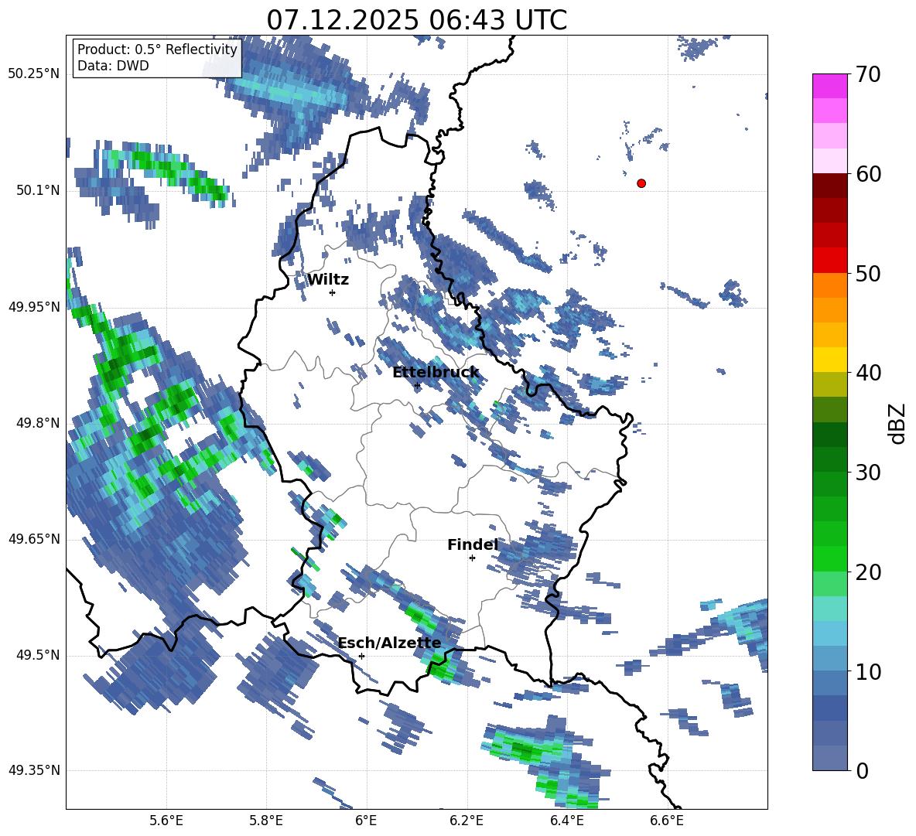Screen dimensions: 916x836
Task: Click the 6°E longitude label
Action: point(366,821)
